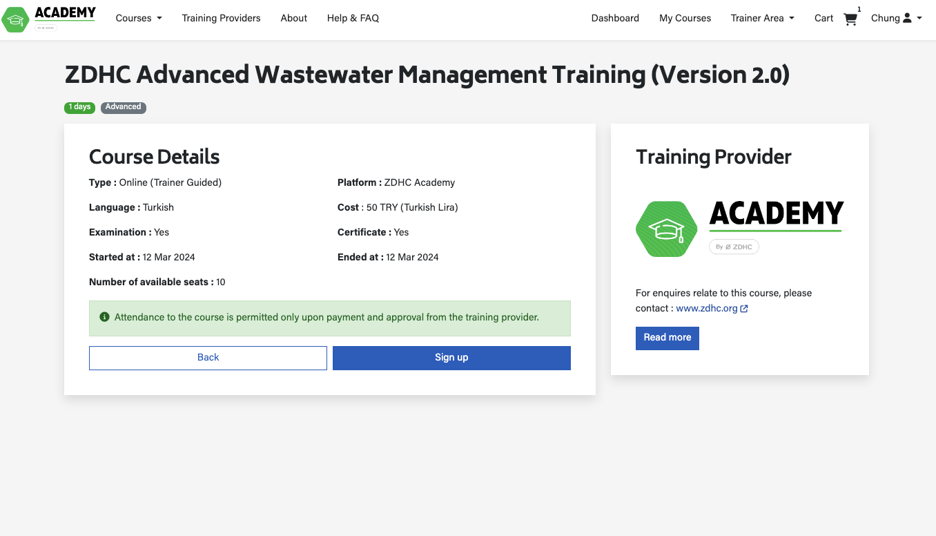Click the external link icon beside www.zdhc.org
The width and height of the screenshot is (936, 536).
tap(744, 309)
